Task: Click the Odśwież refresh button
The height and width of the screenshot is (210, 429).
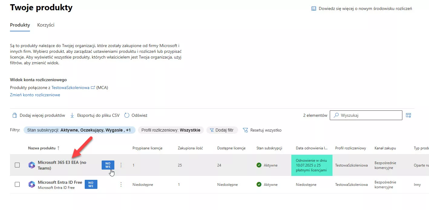Action: point(136,115)
